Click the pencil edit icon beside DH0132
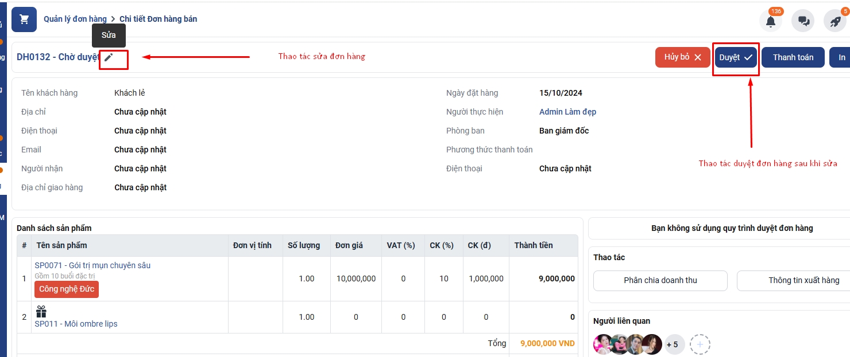The width and height of the screenshot is (850, 357). tap(109, 57)
